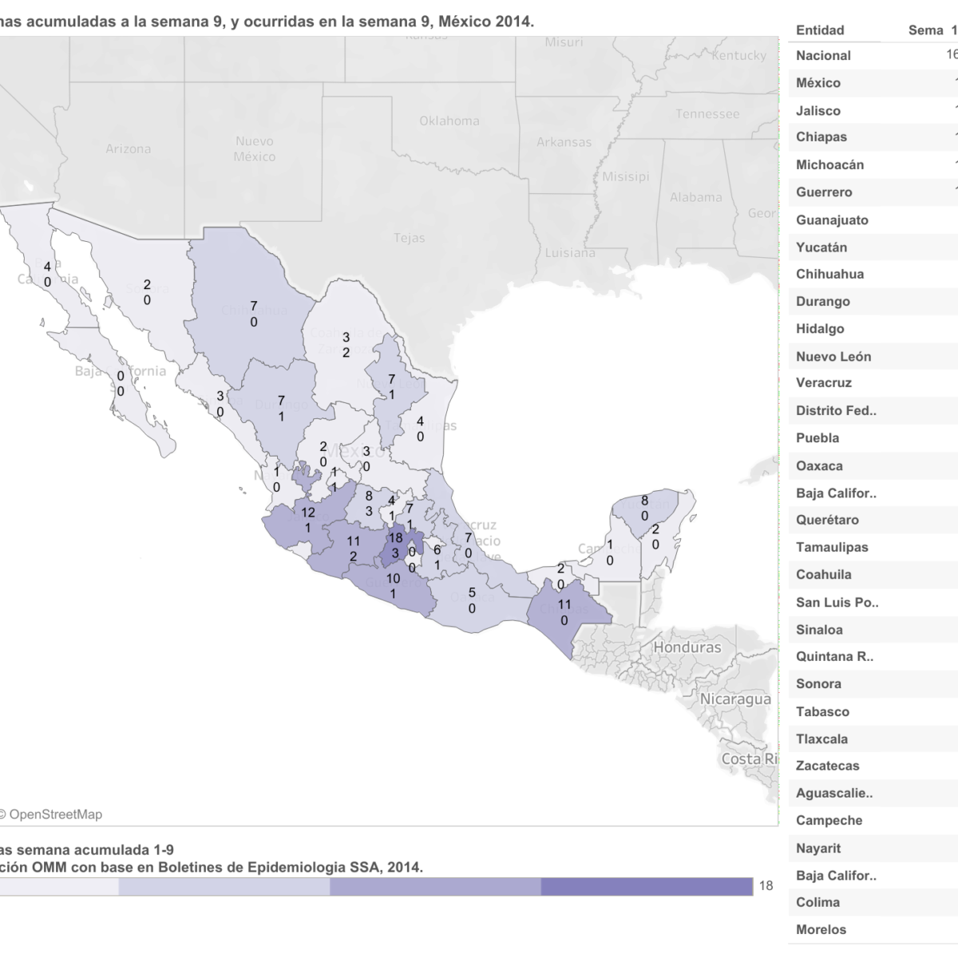Select the Morelos row in the table

(x=821, y=930)
